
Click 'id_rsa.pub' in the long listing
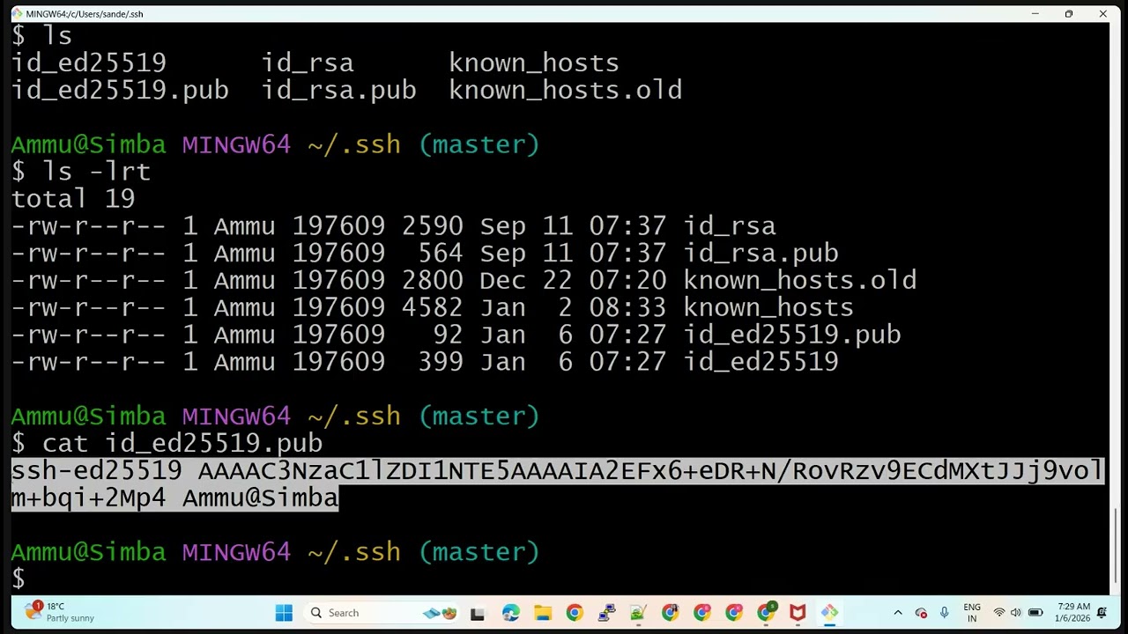pyautogui.click(x=761, y=254)
